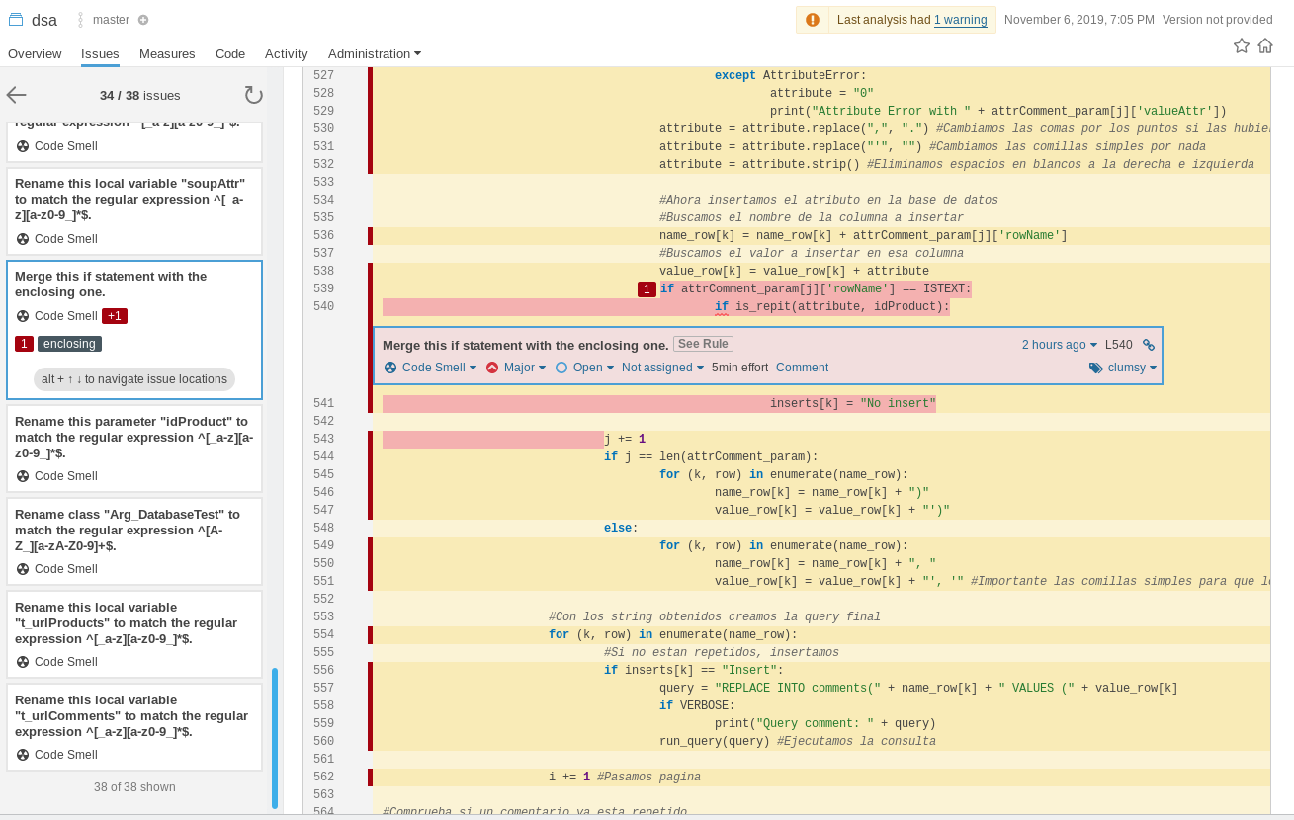Image resolution: width=1294 pixels, height=820 pixels.
Task: Select location 1 enclosing in issue card
Action: click(58, 344)
